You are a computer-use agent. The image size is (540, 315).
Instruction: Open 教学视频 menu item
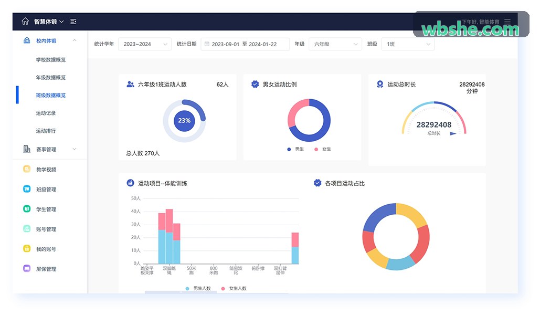46,169
